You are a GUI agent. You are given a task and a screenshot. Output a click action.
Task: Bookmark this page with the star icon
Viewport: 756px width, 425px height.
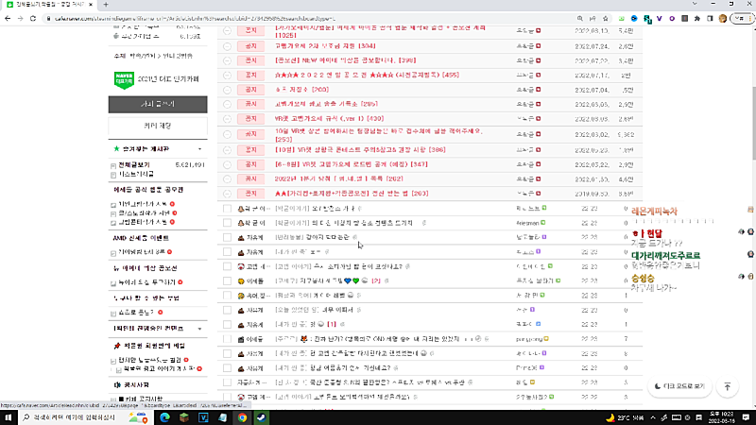pos(605,18)
